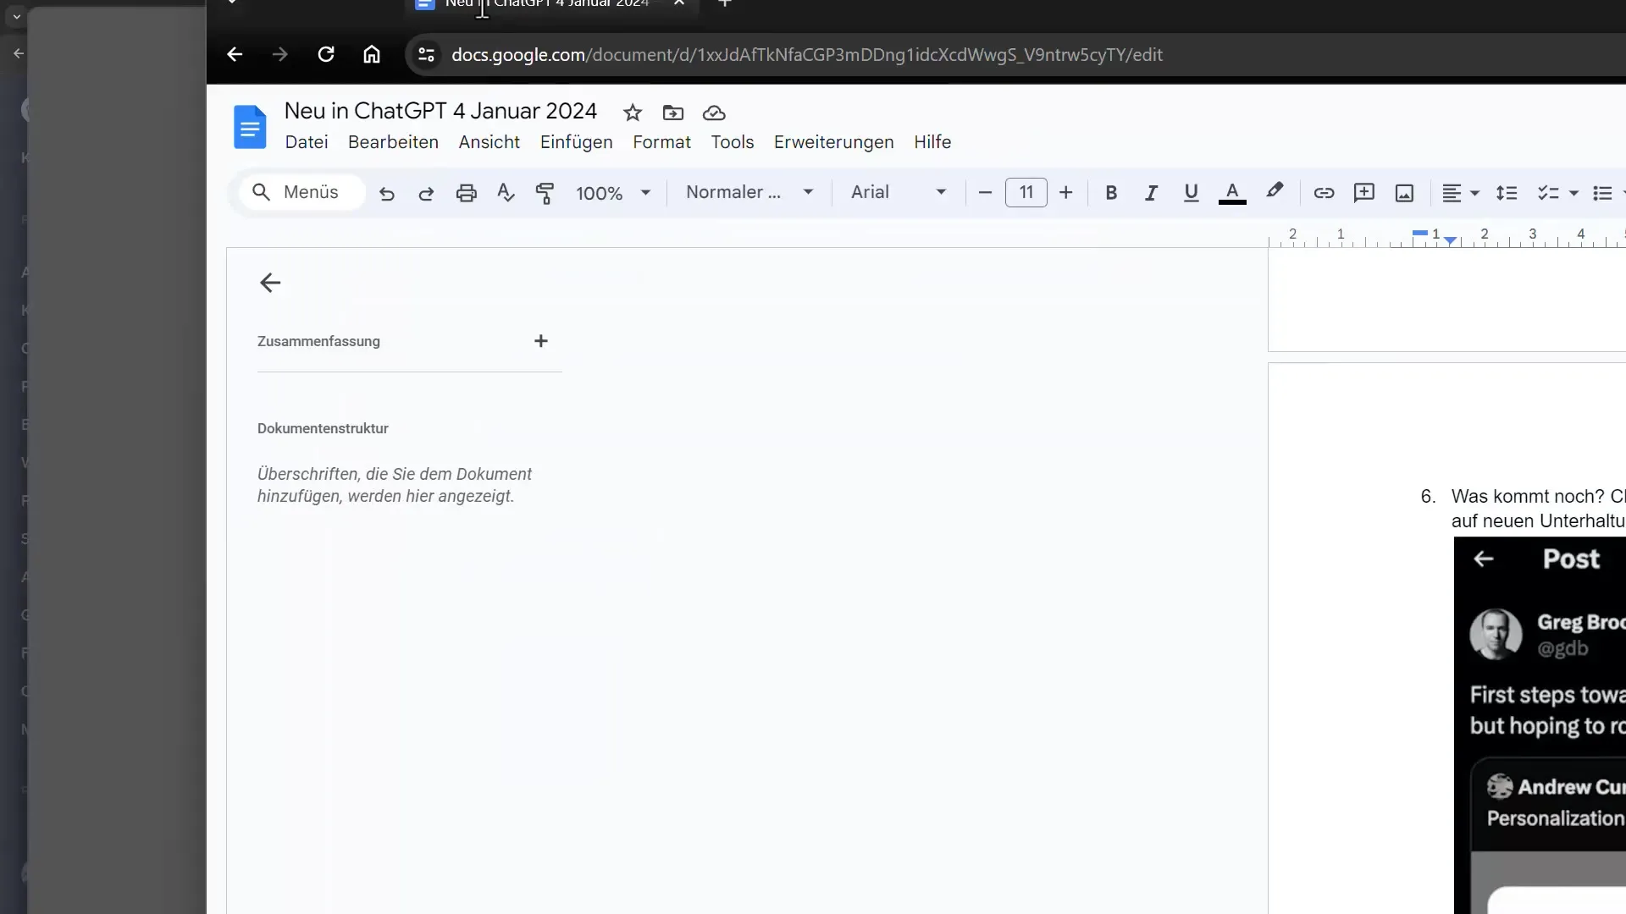Click the document title input field
The height and width of the screenshot is (914, 1626).
[439, 111]
